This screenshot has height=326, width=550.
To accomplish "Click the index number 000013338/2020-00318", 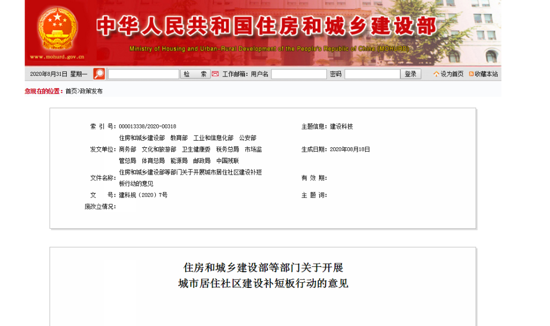I will pyautogui.click(x=147, y=126).
